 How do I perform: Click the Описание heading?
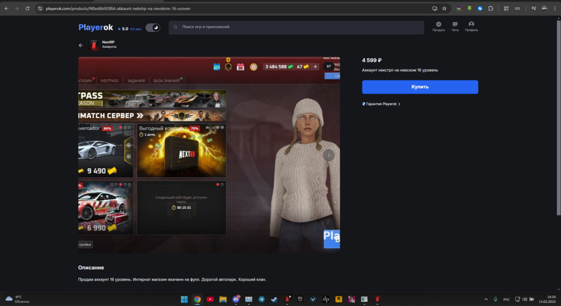(x=91, y=268)
